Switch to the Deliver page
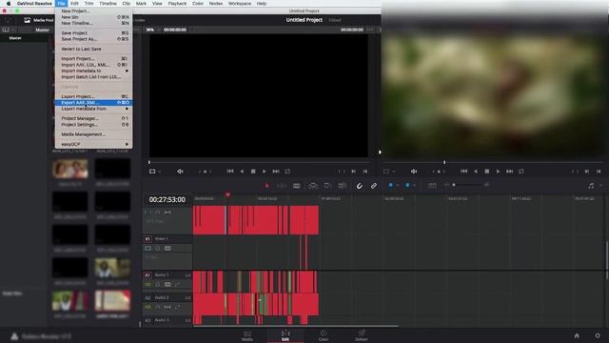This screenshot has height=343, width=609. 362,335
